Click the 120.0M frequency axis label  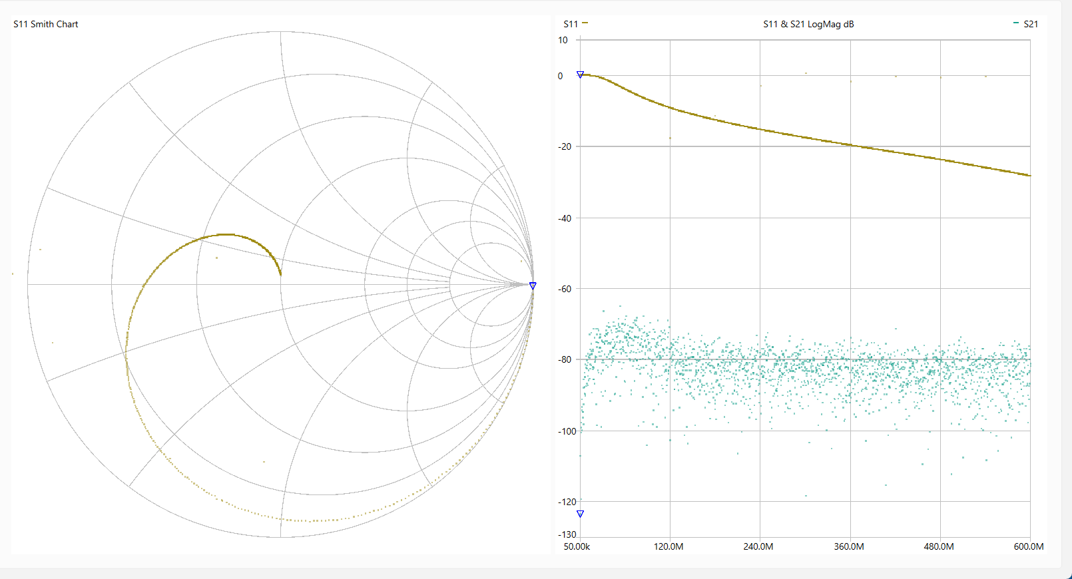[x=669, y=546]
